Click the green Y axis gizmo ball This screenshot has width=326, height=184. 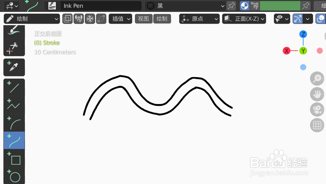(x=303, y=51)
